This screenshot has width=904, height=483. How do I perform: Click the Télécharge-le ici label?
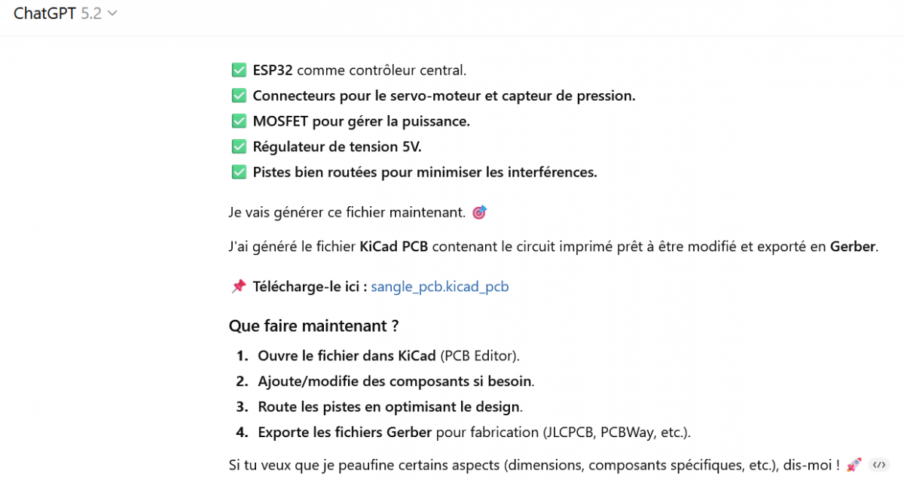point(310,287)
